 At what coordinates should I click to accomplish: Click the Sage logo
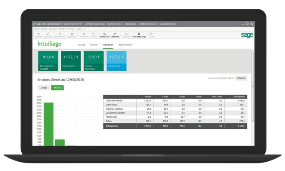247,35
